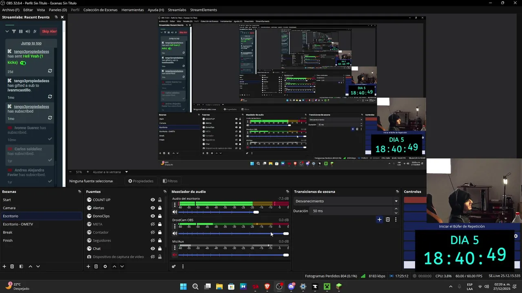
Task: Open the Desvanecimiento transition dropdown
Action: point(346,201)
